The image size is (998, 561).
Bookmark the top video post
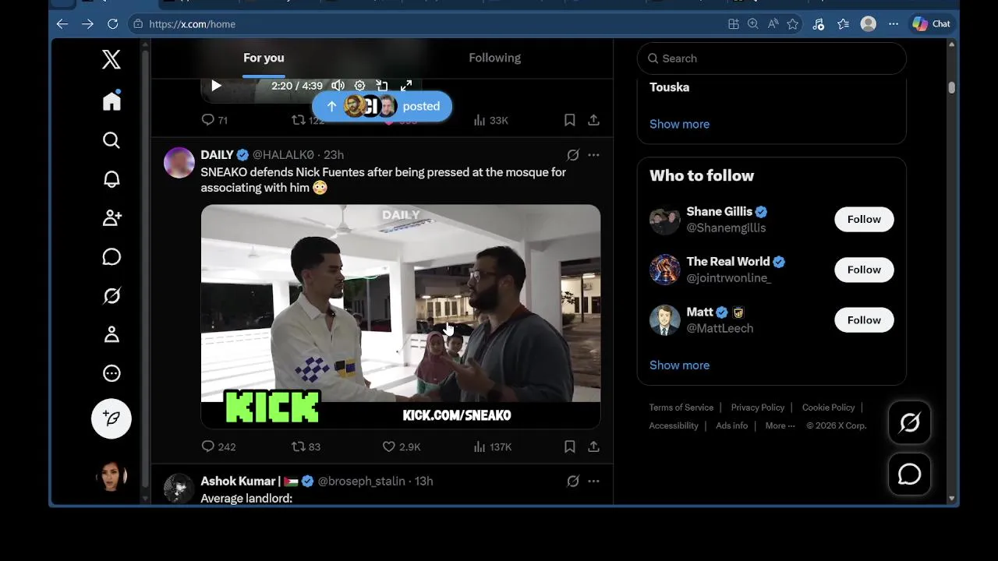[x=570, y=120]
